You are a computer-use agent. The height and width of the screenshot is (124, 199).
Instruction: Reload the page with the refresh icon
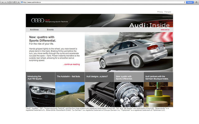pyautogui.click(x=184, y=2)
